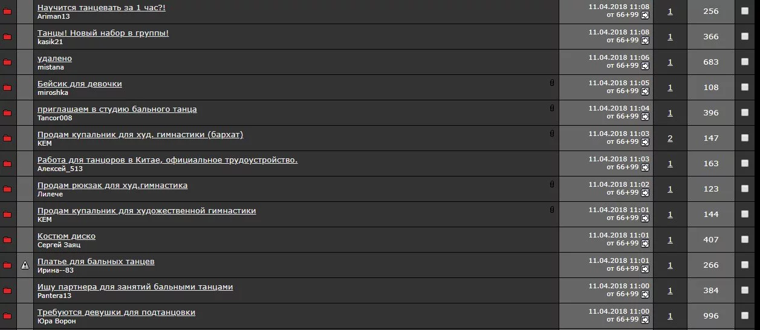Click paperclip icon on приглашаем в студию бального танца

[x=552, y=108]
